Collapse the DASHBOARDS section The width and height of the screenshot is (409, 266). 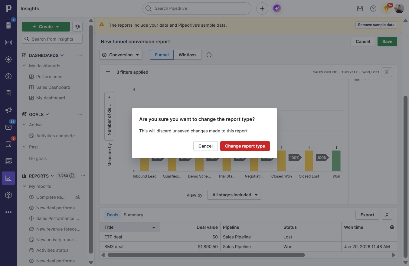click(x=62, y=55)
